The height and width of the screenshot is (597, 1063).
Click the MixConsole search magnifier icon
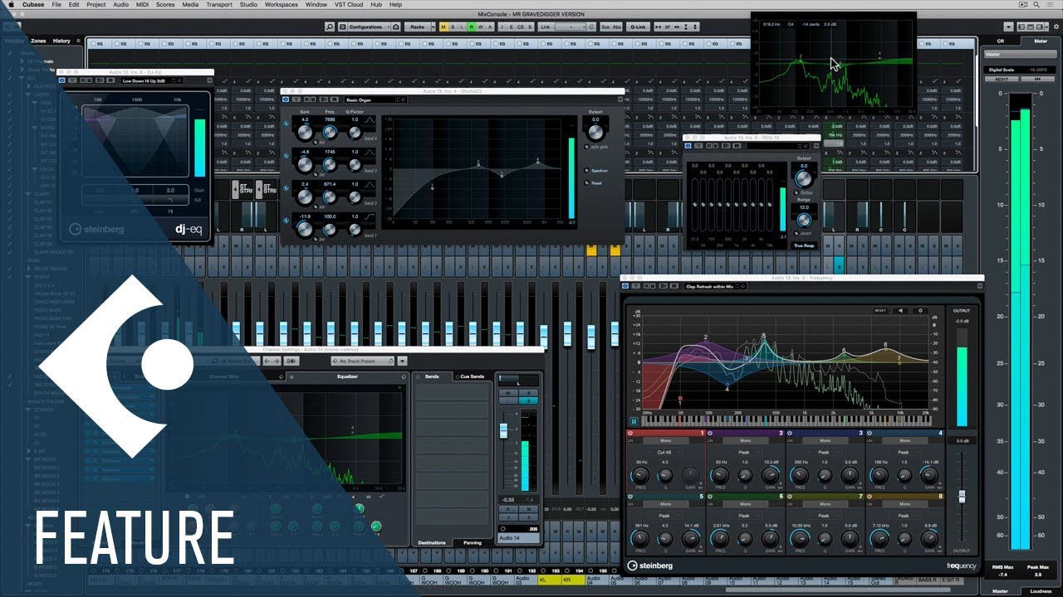[x=330, y=27]
